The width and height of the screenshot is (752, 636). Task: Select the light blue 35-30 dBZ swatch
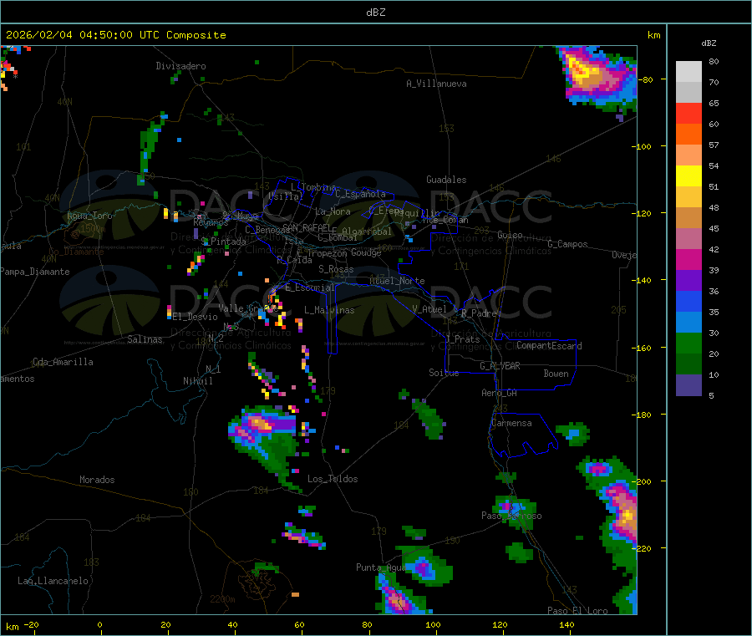point(688,323)
